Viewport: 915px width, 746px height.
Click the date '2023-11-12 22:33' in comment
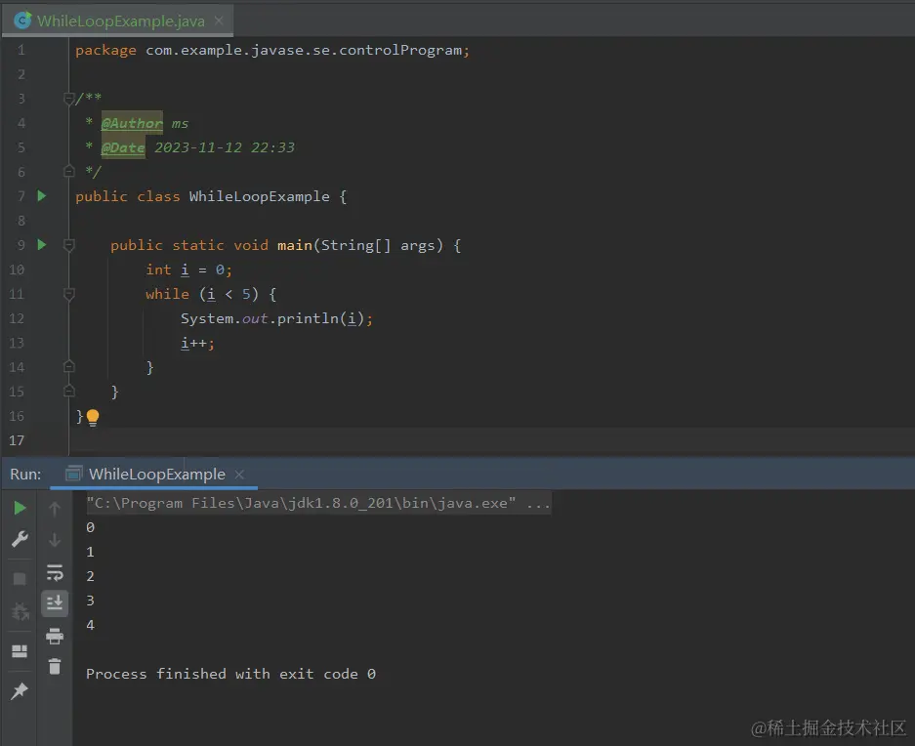225,147
